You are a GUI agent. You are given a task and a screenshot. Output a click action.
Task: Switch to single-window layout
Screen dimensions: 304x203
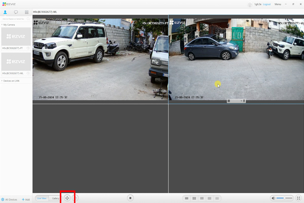coord(187,198)
